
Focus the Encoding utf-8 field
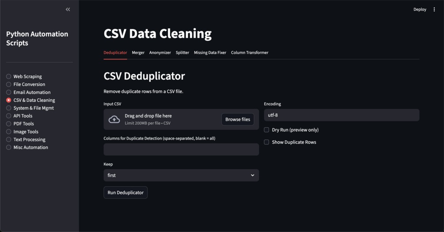[342, 115]
